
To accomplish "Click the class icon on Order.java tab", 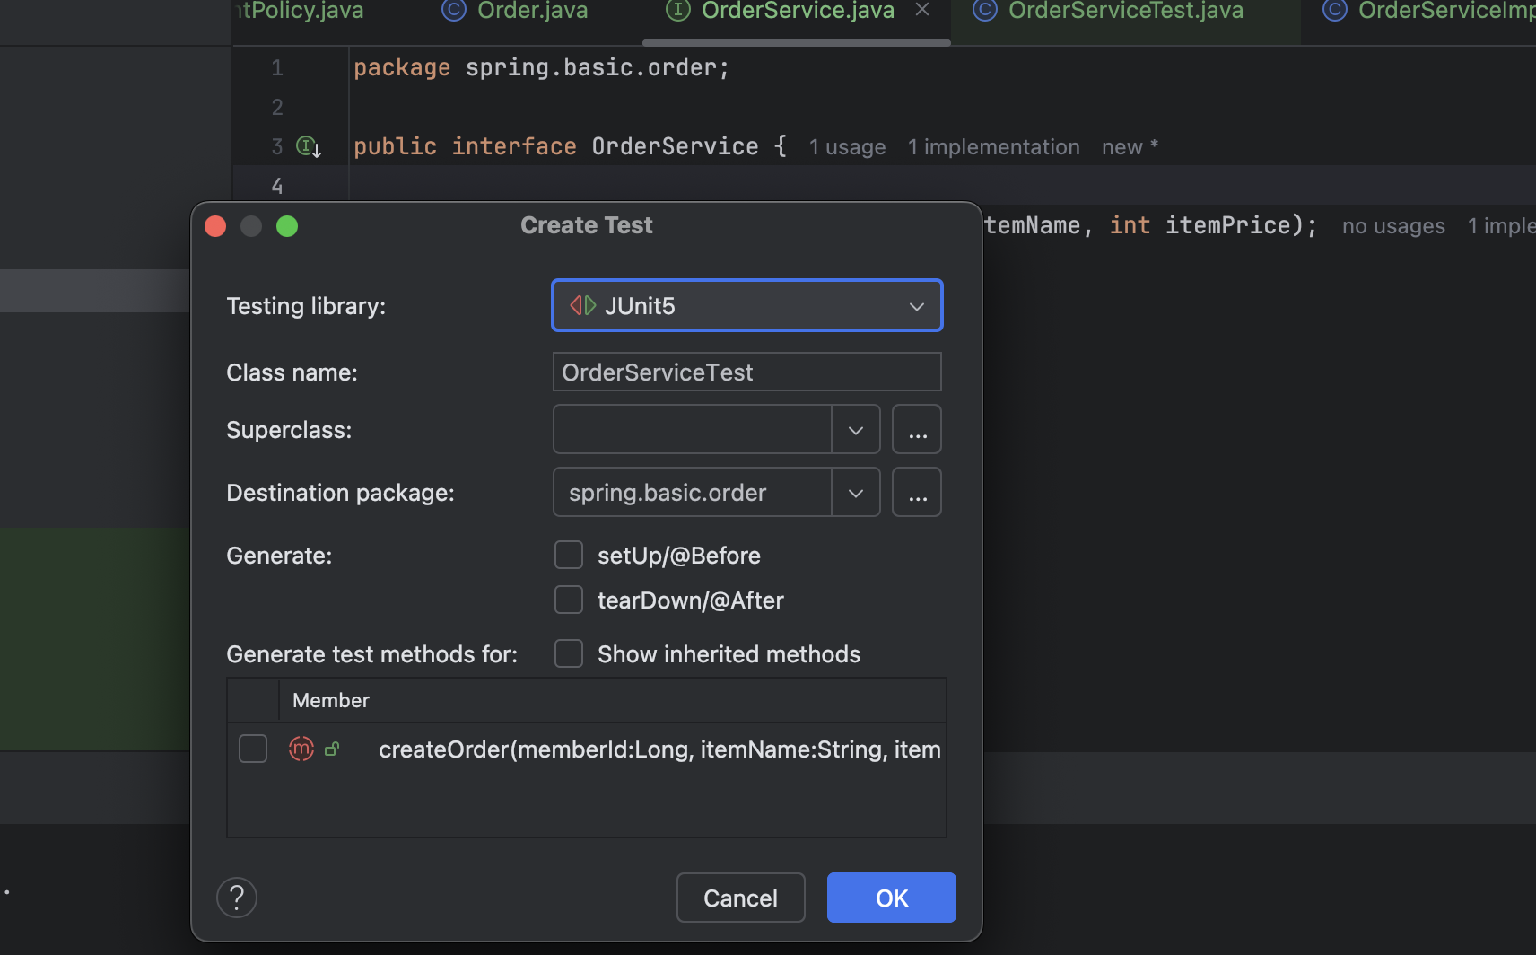I will (x=452, y=11).
